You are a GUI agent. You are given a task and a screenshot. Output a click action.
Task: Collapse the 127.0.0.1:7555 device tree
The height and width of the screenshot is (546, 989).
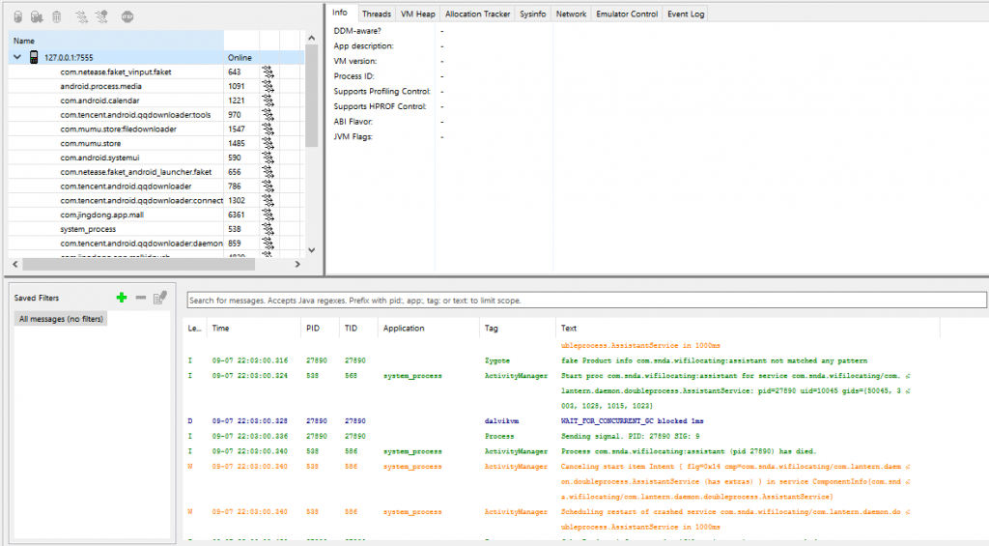coord(17,57)
